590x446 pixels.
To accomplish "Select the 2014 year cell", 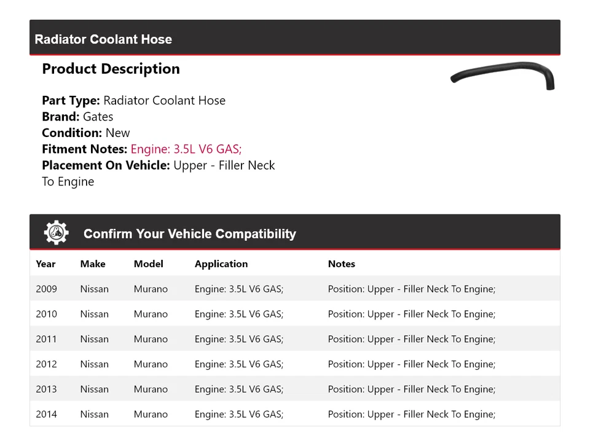I will (x=46, y=414).
